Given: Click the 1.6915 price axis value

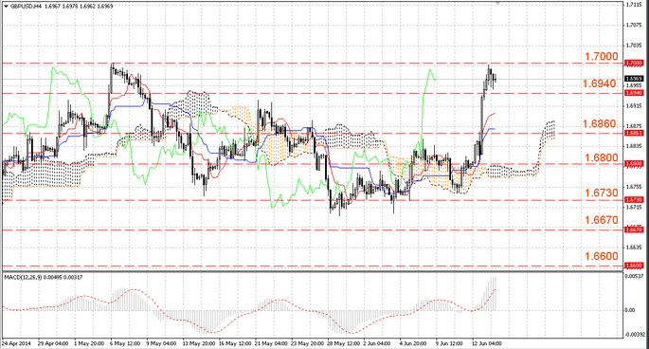Looking at the screenshot, I should [x=634, y=106].
